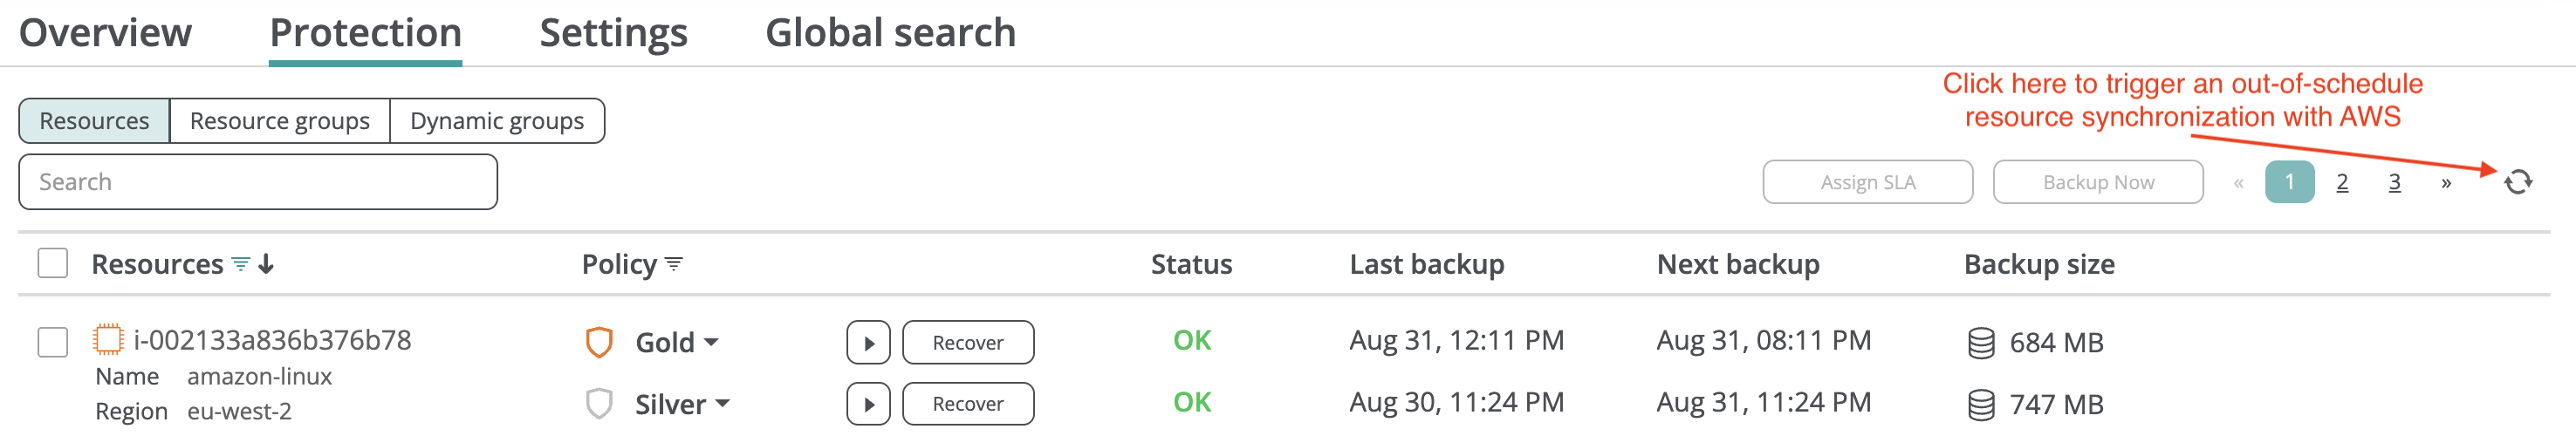Click Recover for the Gold policy
Viewport: 2576px width, 436px height.
[x=967, y=343]
